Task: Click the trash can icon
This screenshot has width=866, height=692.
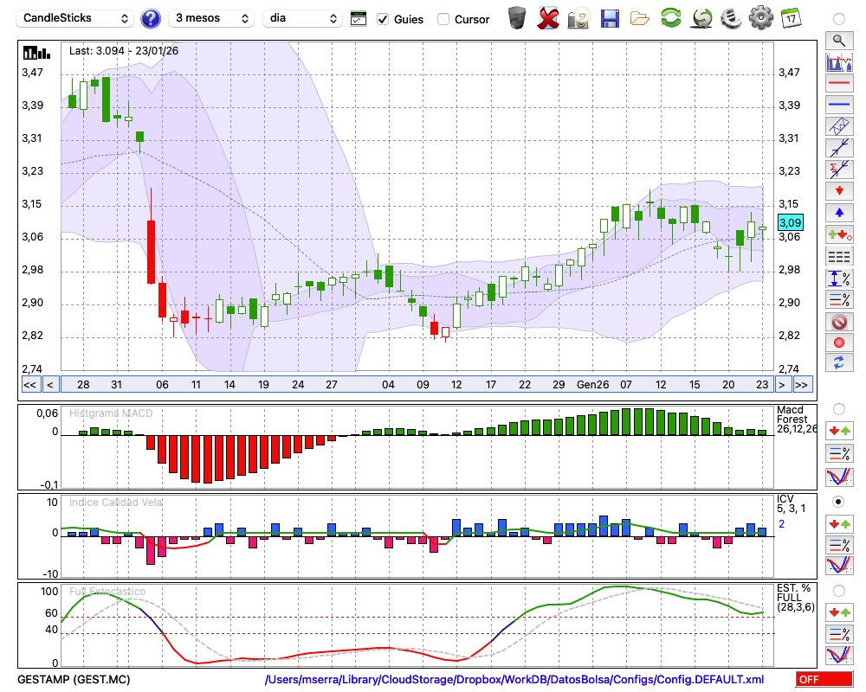Action: click(x=517, y=18)
